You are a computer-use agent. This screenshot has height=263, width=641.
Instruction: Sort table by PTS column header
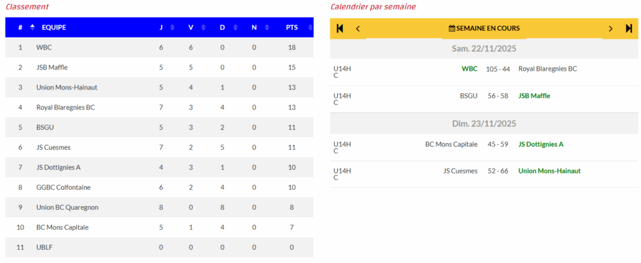point(292,28)
